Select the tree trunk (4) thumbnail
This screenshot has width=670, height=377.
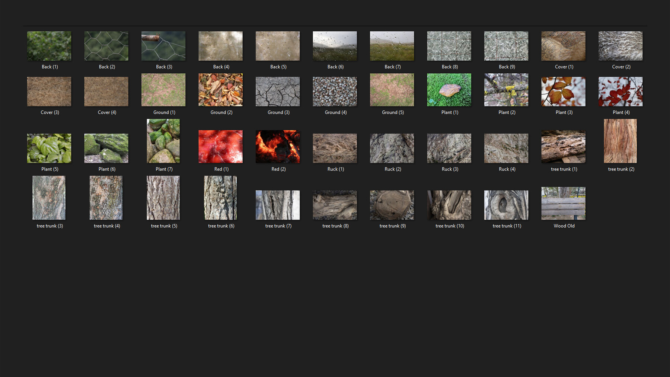click(106, 198)
